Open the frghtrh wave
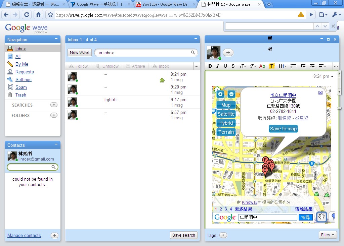344x246 pixels. 132,102
